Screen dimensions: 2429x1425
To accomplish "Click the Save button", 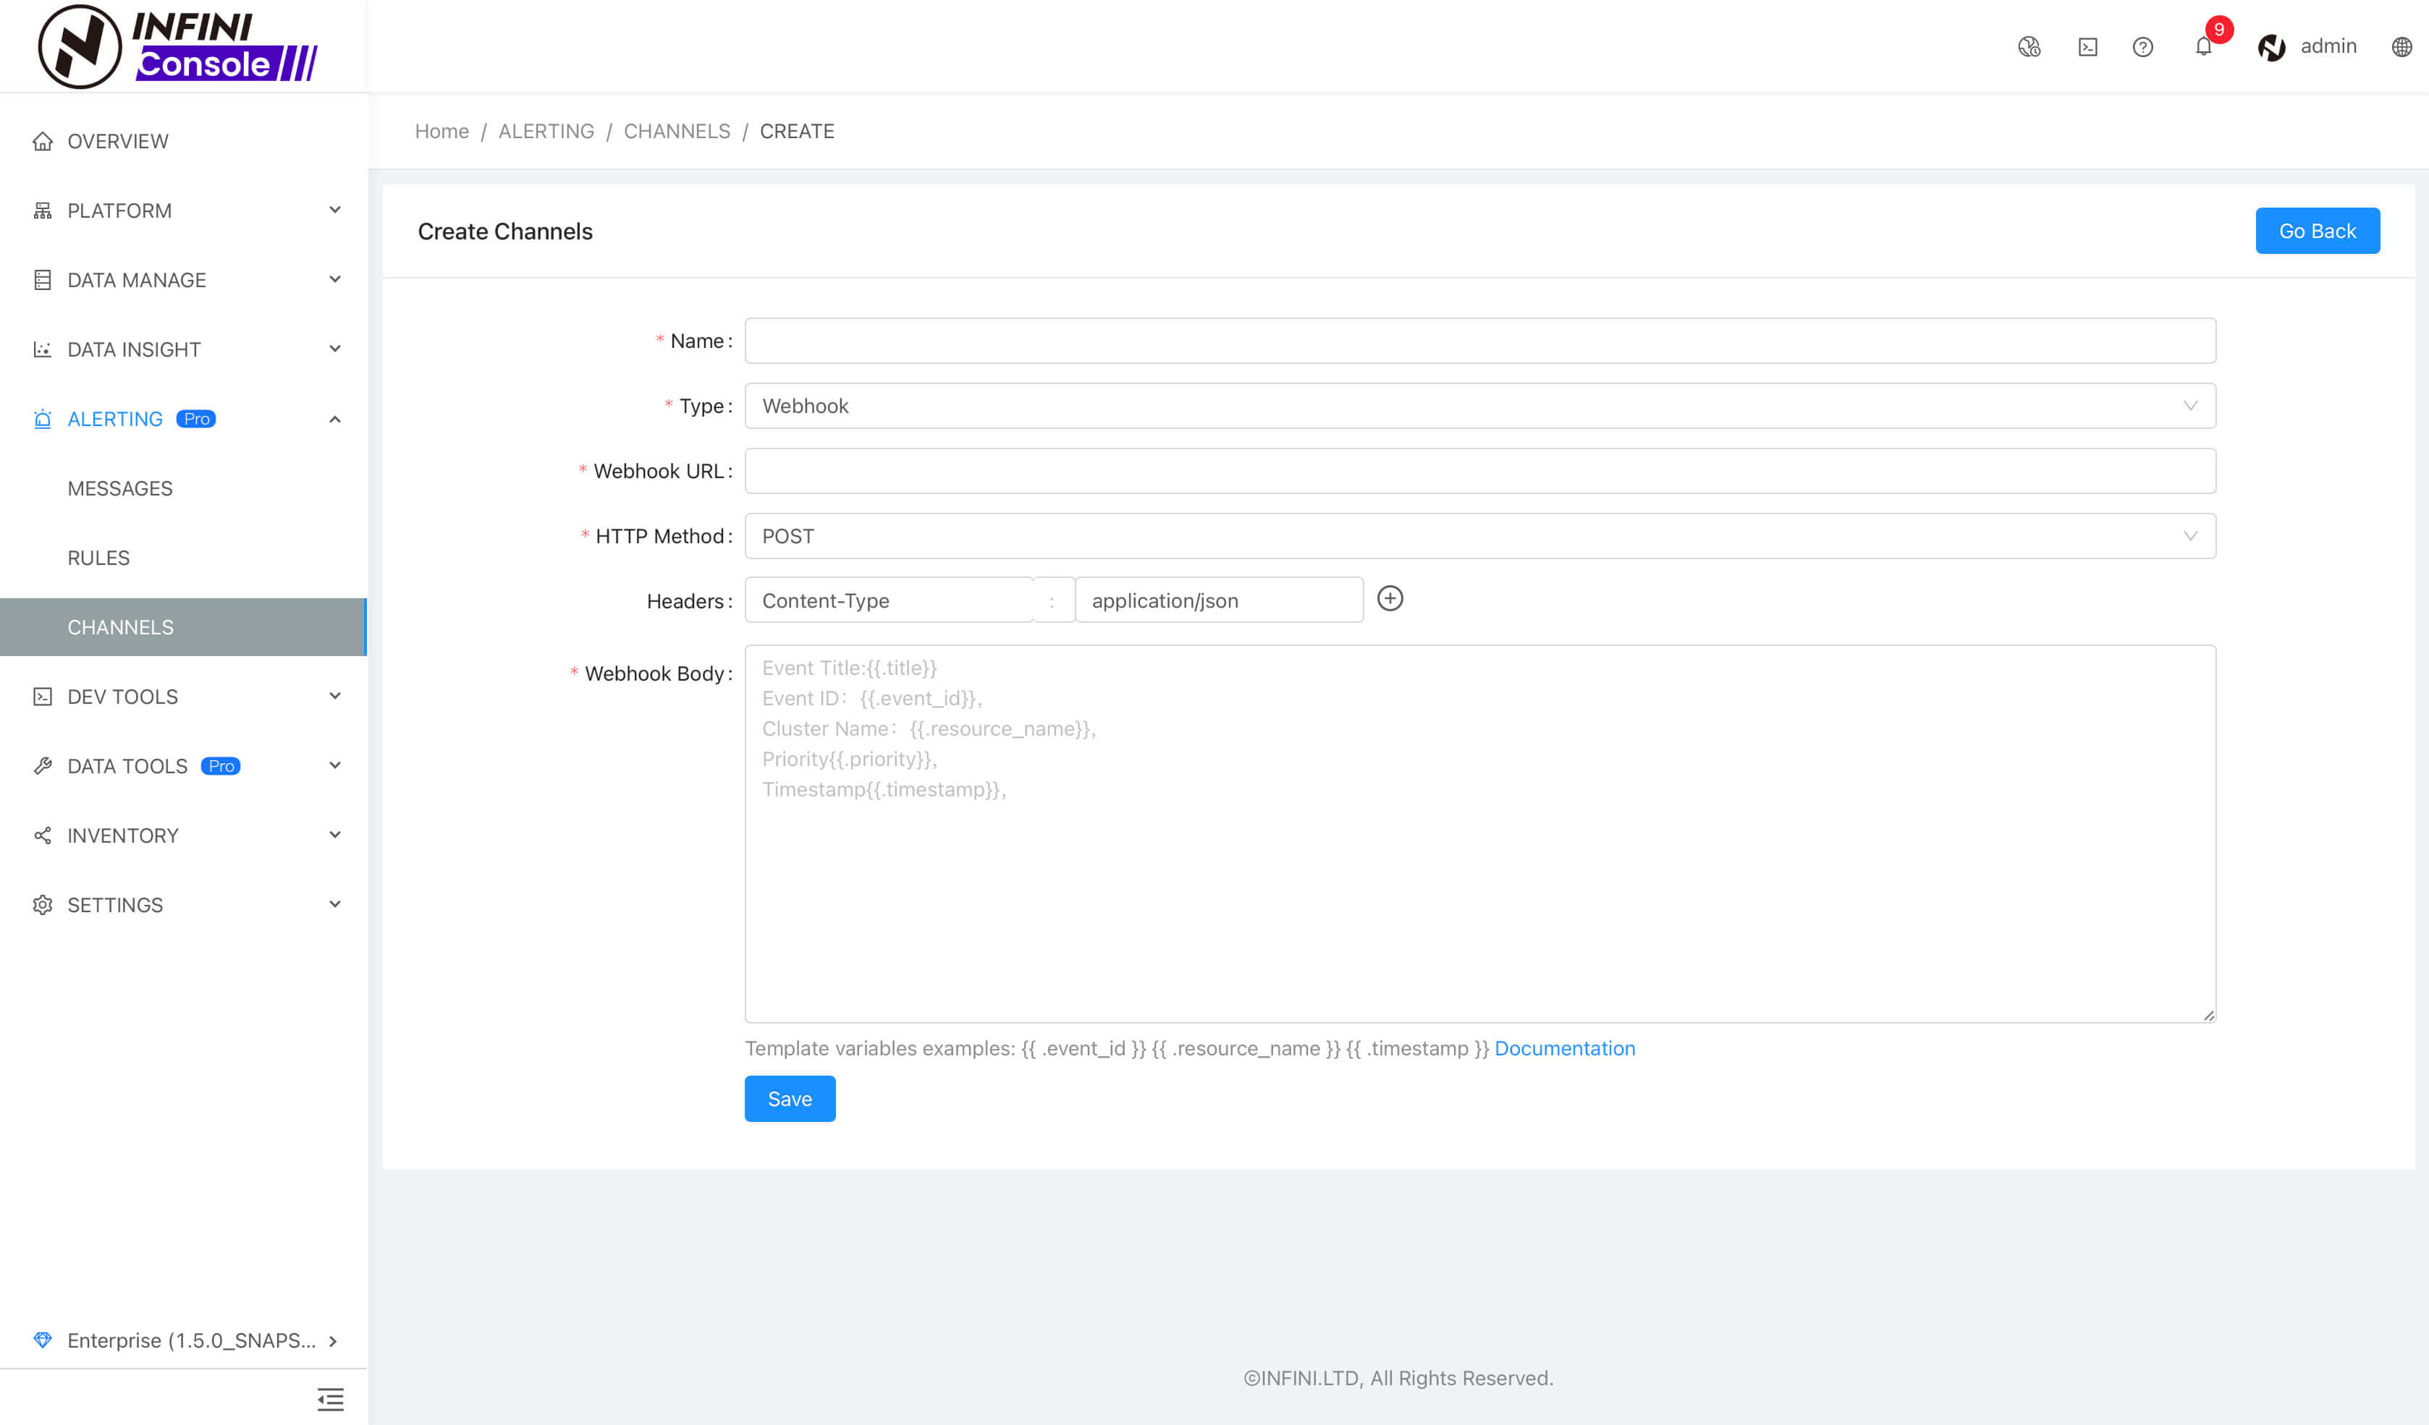I will 790,1098.
